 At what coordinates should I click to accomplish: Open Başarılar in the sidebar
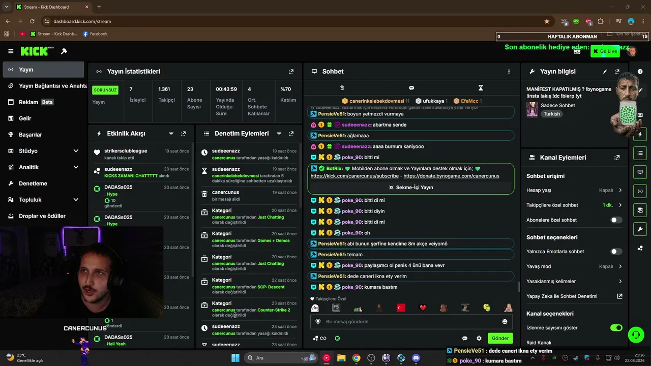(43, 135)
